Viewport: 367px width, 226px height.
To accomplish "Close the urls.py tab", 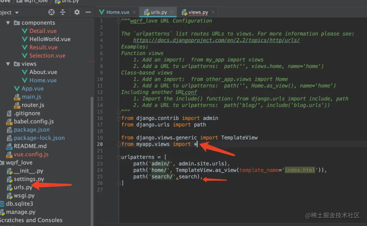I will click(172, 12).
